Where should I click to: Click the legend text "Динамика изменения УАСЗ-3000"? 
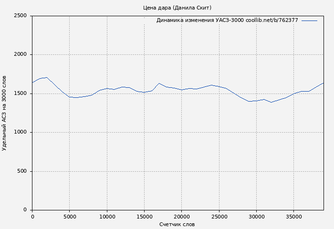[x=199, y=21]
